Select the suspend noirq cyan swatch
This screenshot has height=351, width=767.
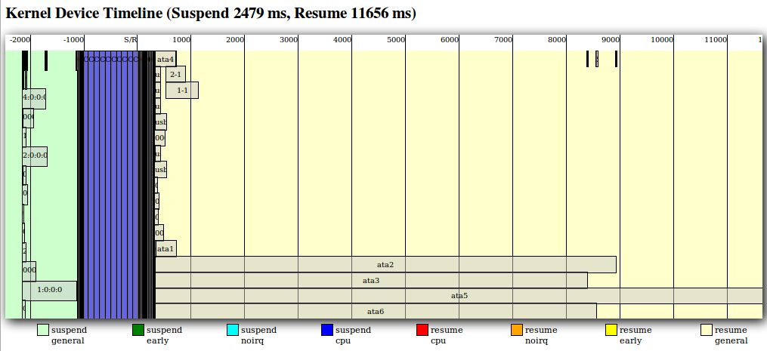click(x=233, y=330)
